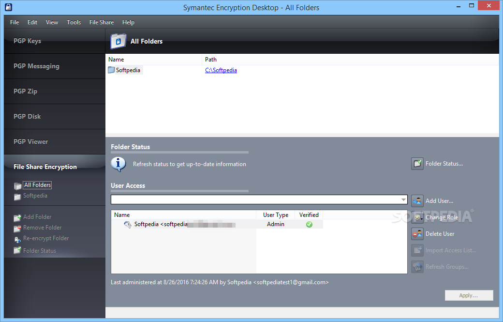Click the Folder Status... button icon

coord(417,164)
